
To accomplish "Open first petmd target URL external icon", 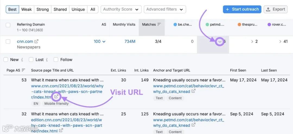I will [194, 91].
